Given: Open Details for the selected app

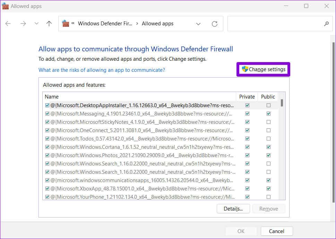Looking at the screenshot, I should tap(233, 209).
